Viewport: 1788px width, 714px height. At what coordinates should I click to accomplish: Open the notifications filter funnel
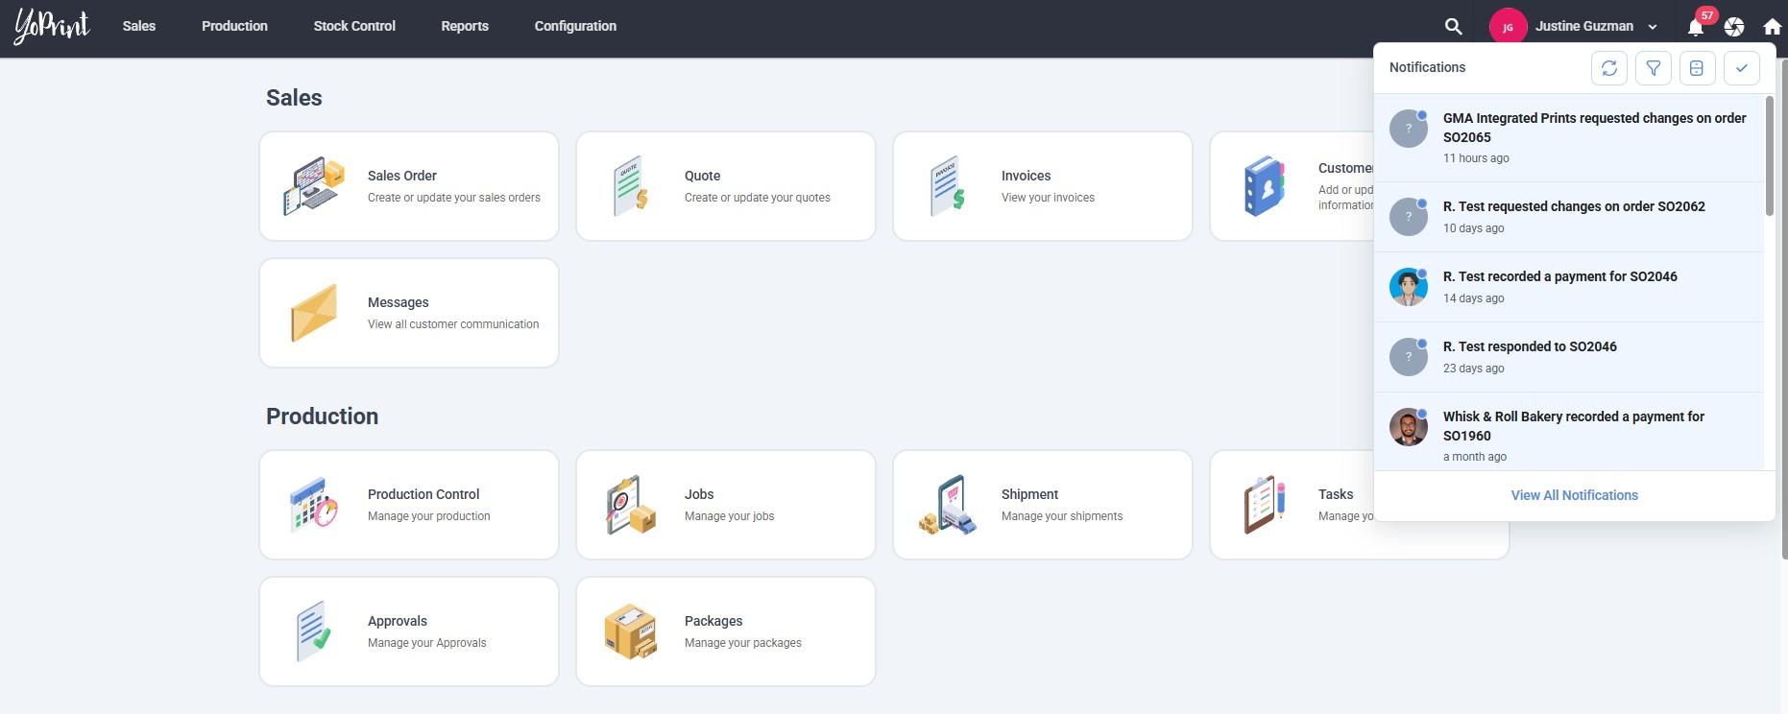pos(1653,68)
